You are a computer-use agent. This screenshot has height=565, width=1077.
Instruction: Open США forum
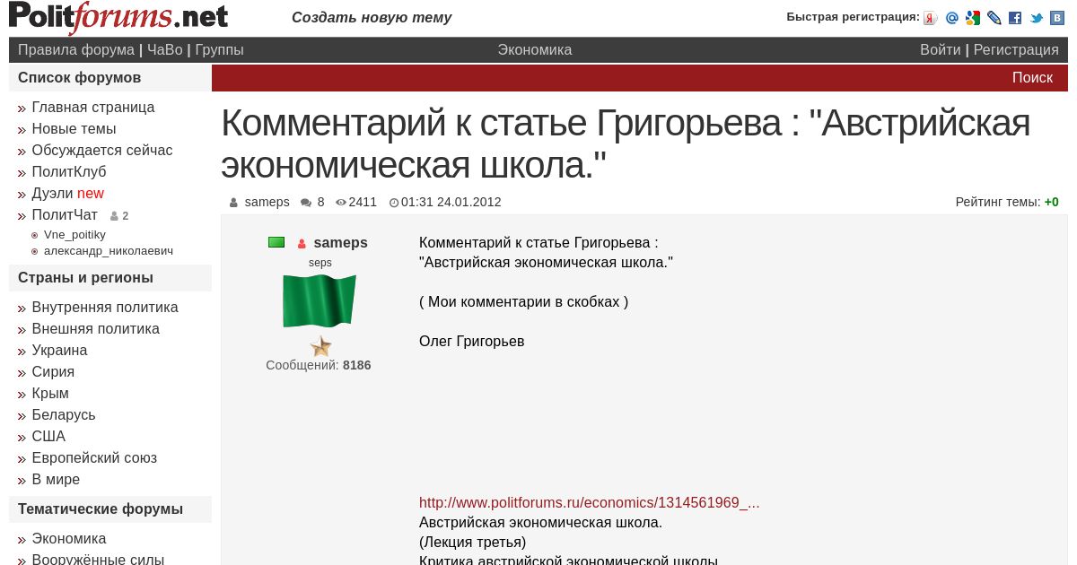tap(48, 437)
